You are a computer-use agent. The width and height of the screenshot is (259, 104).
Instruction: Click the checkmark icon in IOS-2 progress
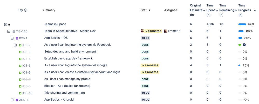(244, 45)
